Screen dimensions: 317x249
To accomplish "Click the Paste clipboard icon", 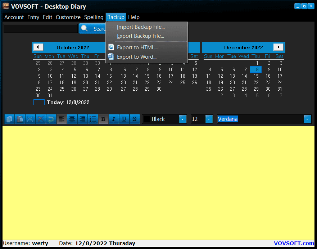I will 20,119.
